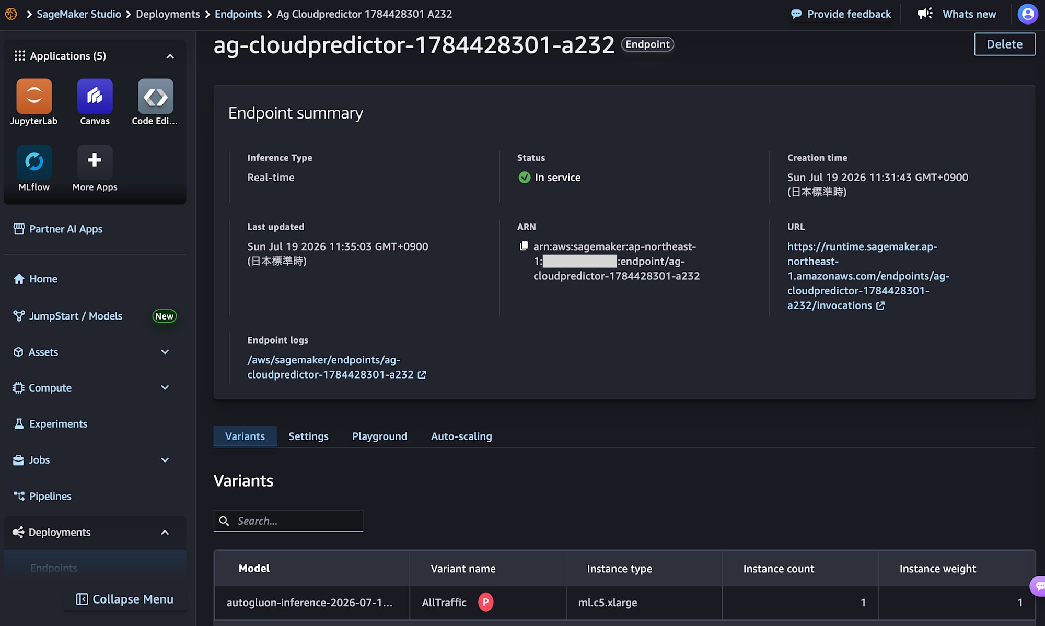Viewport: 1045px width, 626px height.
Task: Click the Collapse Menu panel icon
Action: click(82, 599)
